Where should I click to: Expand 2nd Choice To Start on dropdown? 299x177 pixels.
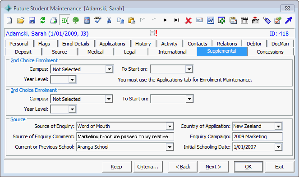coord(189,69)
